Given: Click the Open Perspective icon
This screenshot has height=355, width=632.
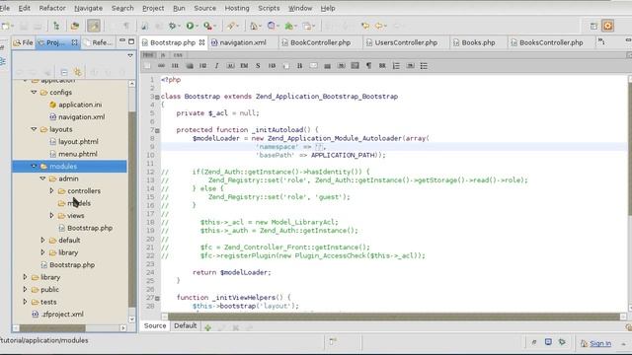Looking at the screenshot, I should tap(593, 27).
